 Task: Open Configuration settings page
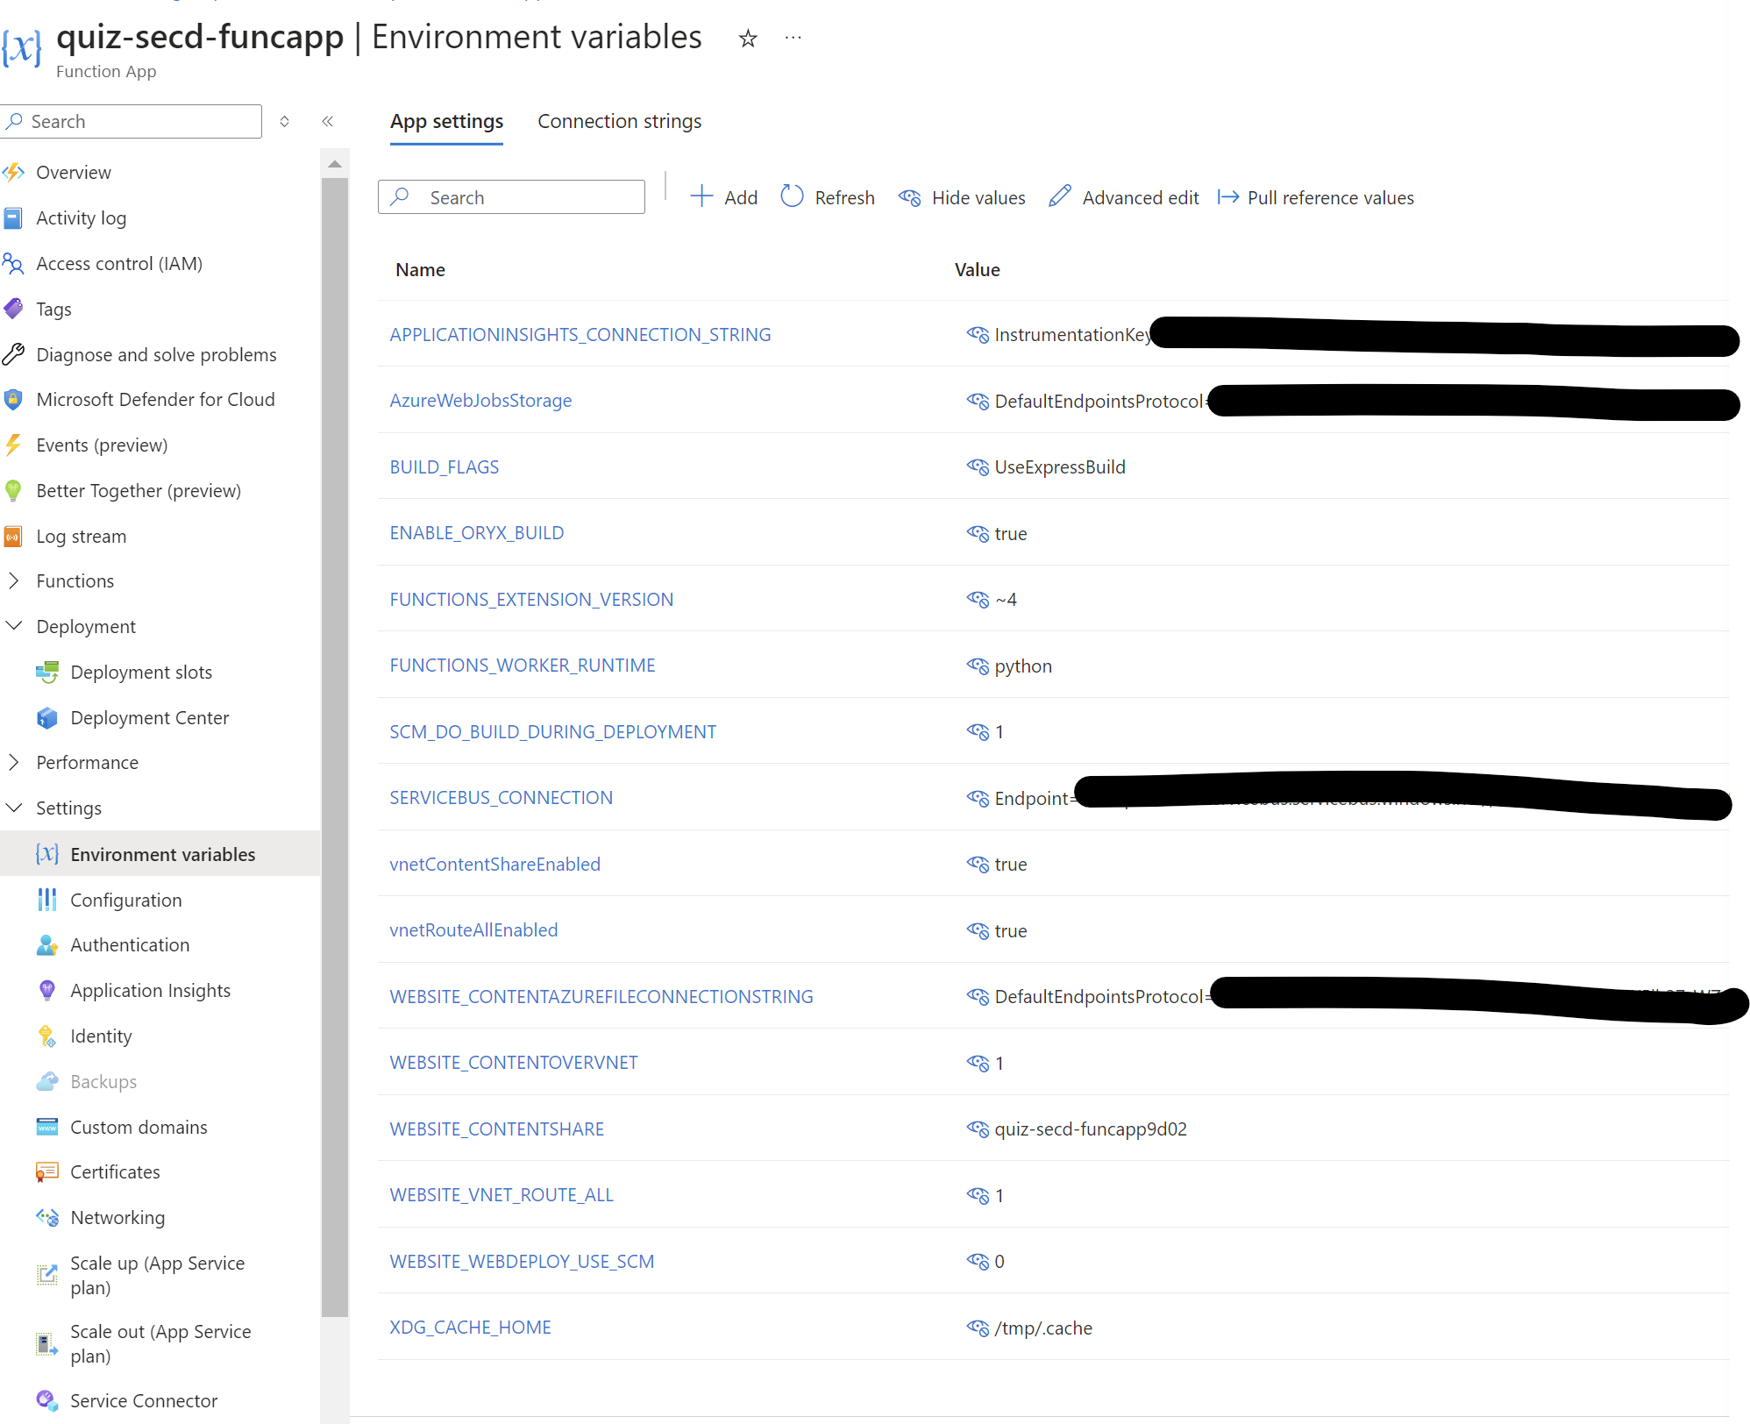(125, 900)
